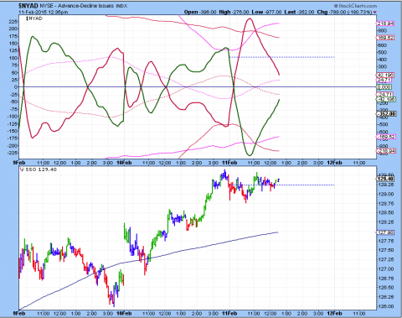Click the 12Feb date label under upper chart
This screenshot has width=402, height=318.
pos(334,163)
